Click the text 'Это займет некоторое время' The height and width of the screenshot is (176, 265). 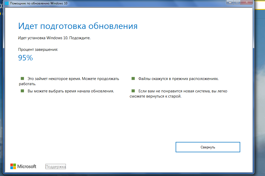click(54, 79)
